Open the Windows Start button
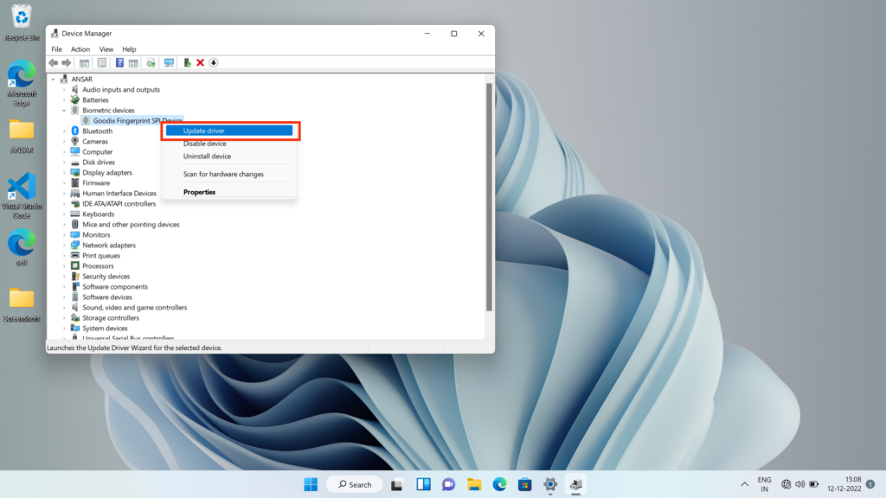886x498 pixels. pyautogui.click(x=311, y=484)
